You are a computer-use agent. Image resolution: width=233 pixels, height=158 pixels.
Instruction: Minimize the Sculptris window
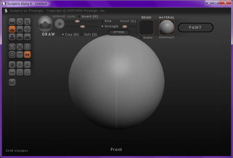(209, 3)
